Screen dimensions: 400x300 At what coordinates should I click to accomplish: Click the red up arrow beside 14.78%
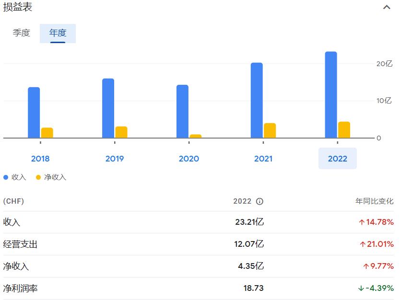coord(362,222)
